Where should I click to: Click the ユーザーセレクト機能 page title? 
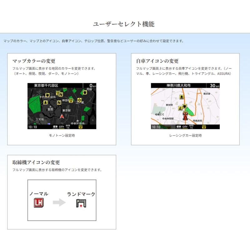coord(124,24)
